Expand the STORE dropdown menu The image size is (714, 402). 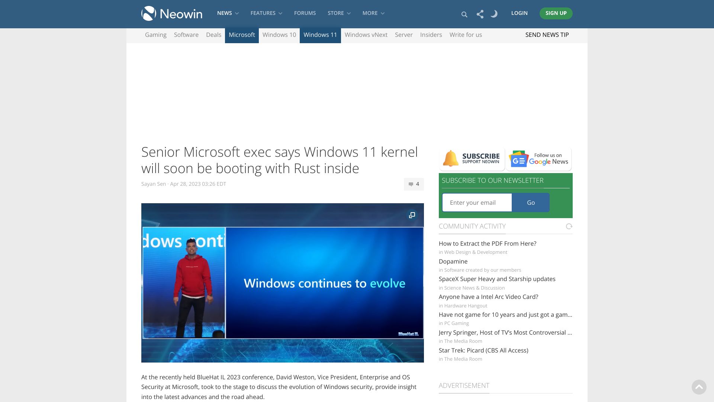coord(339,13)
